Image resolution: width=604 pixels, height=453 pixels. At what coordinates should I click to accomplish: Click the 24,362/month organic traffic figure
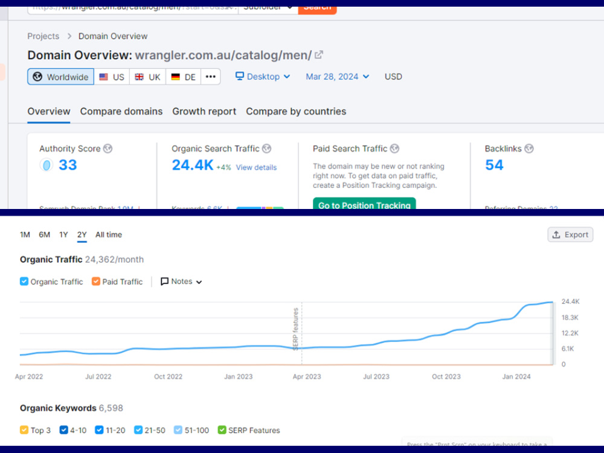(114, 260)
